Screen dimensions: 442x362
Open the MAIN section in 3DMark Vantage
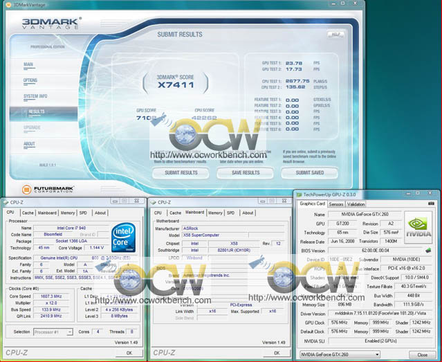click(x=28, y=64)
